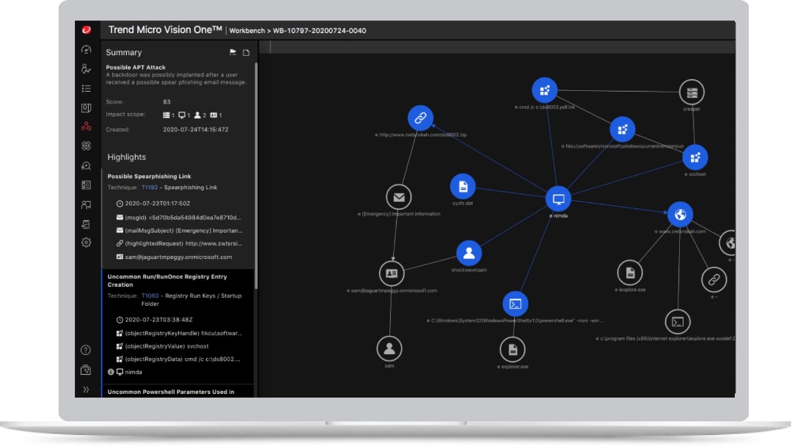Click the Summary panel vertical scrollbar
This screenshot has width=792, height=446.
tap(256, 176)
